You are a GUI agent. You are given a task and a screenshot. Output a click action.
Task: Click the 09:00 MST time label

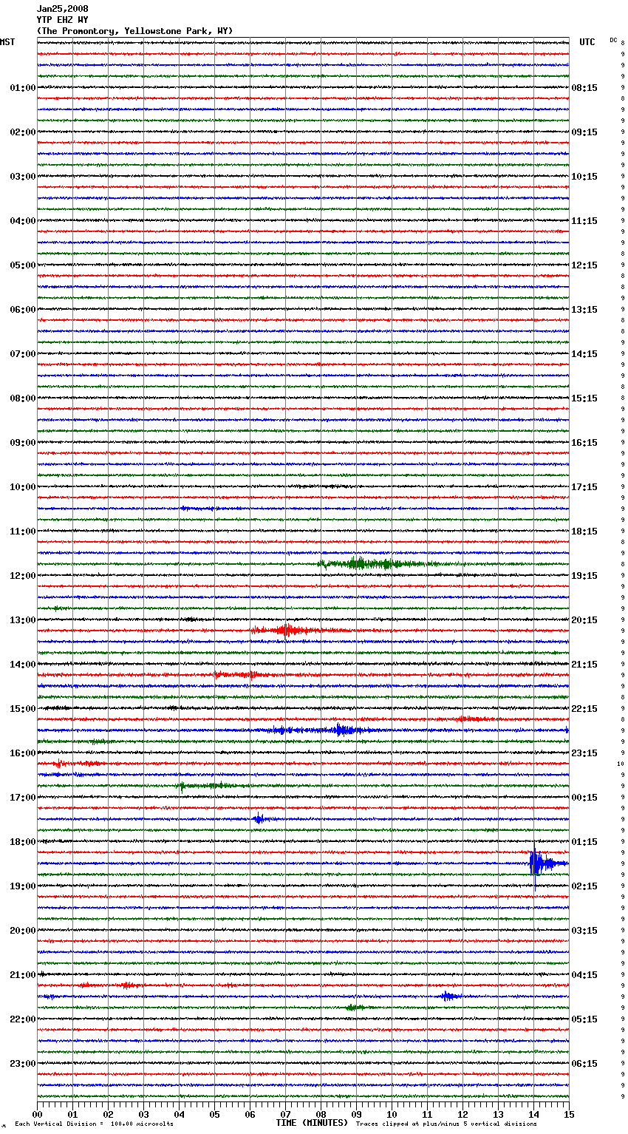pos(23,443)
